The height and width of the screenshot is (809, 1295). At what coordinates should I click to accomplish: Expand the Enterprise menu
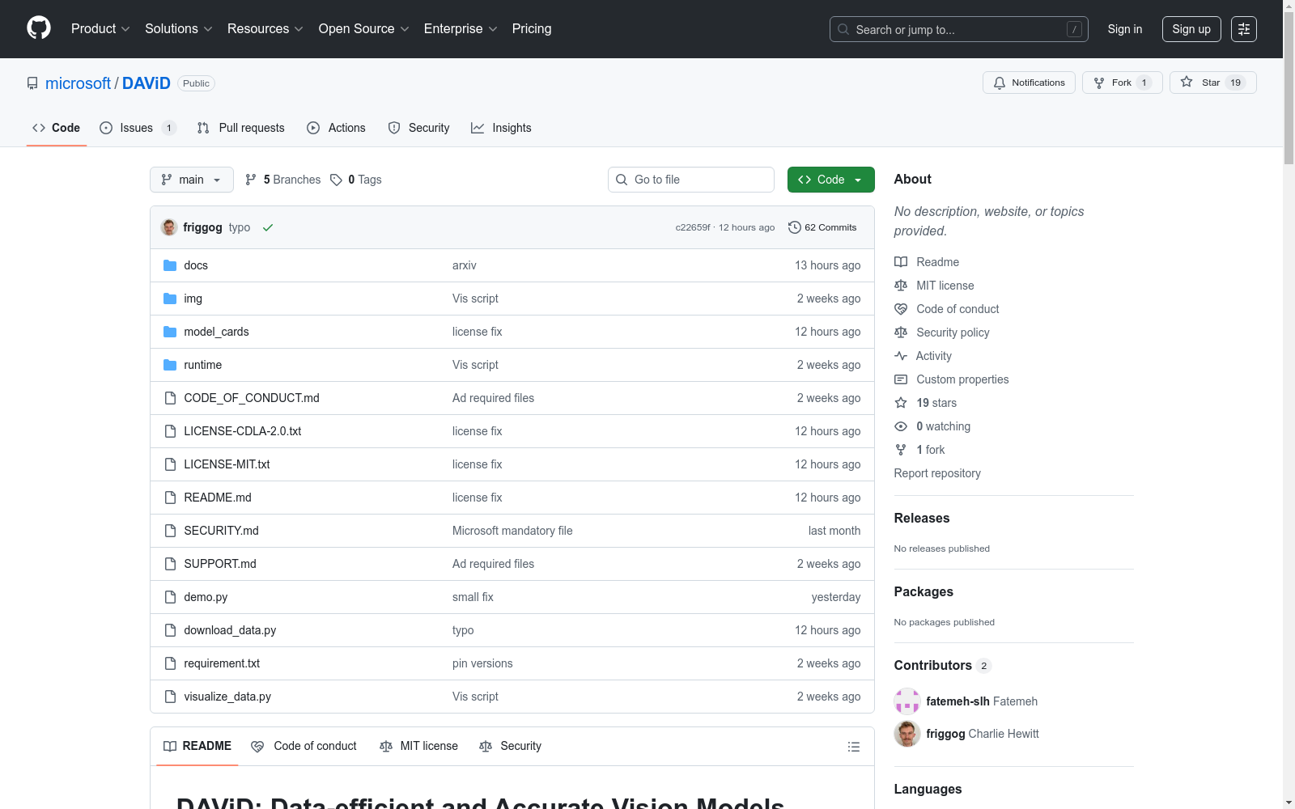pos(461,29)
